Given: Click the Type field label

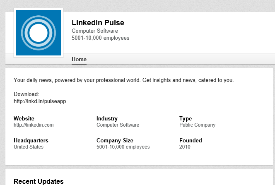Looking at the screenshot, I should tap(186, 119).
